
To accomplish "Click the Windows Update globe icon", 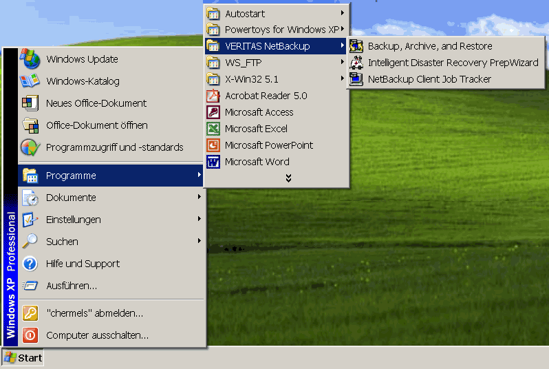I will click(30, 59).
